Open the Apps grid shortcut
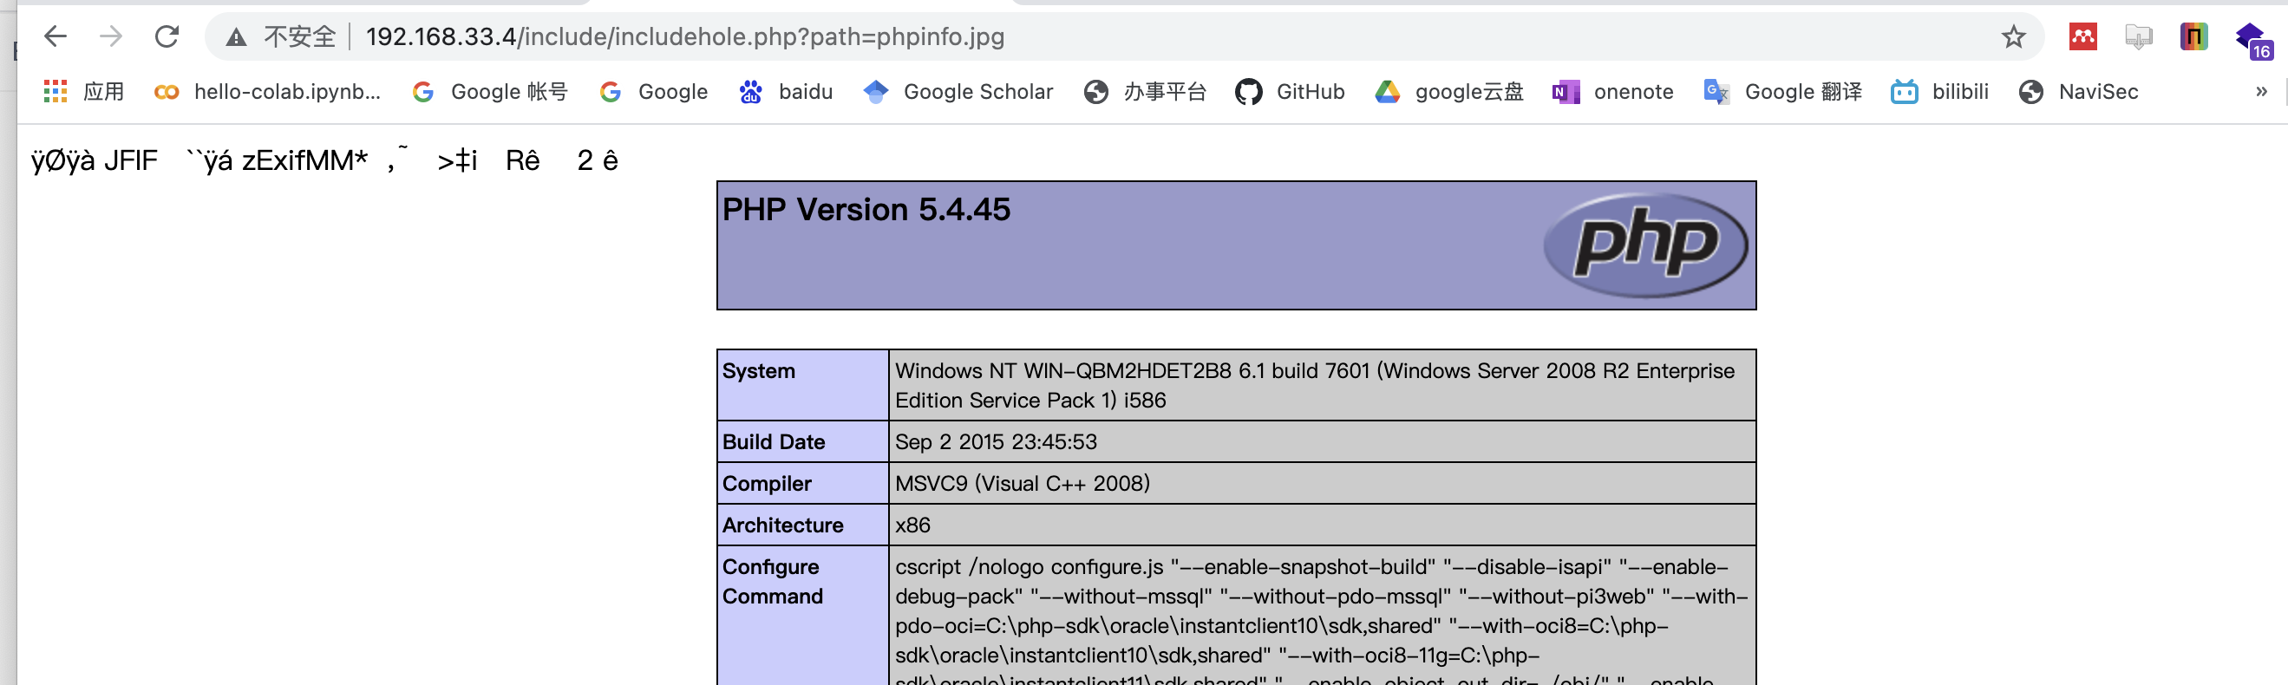Image resolution: width=2288 pixels, height=685 pixels. click(55, 92)
